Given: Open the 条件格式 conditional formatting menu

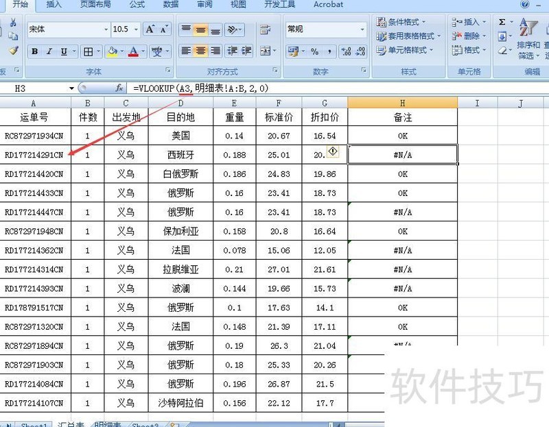Looking at the screenshot, I should click(x=401, y=22).
